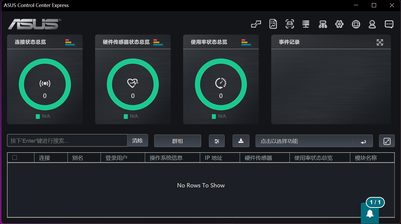The width and height of the screenshot is (401, 224).
Task: Click the 清除 clear button
Action: pos(137,140)
